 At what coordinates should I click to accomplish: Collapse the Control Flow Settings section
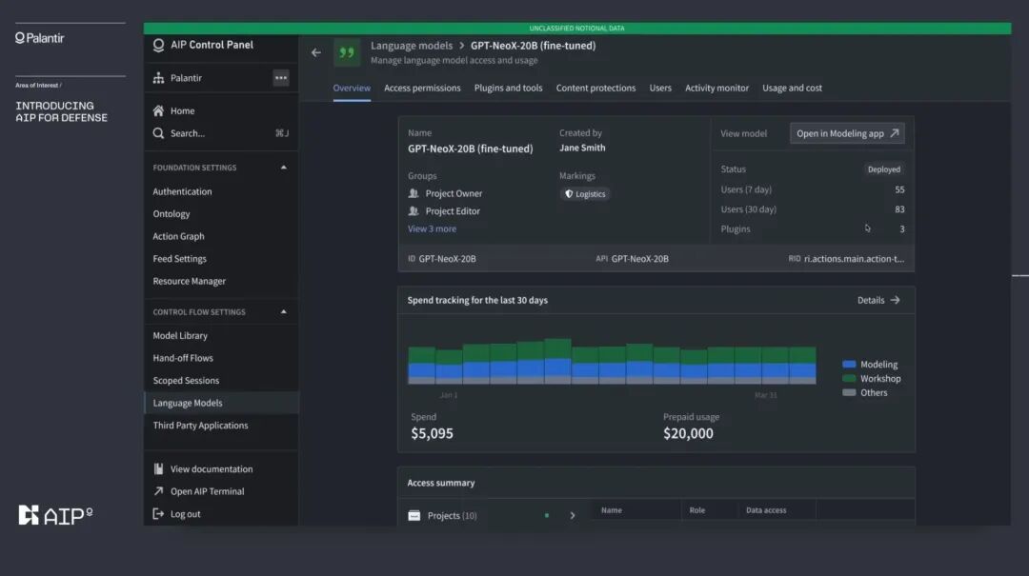click(284, 311)
